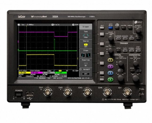Click the front USB port

[x=30, y=94]
